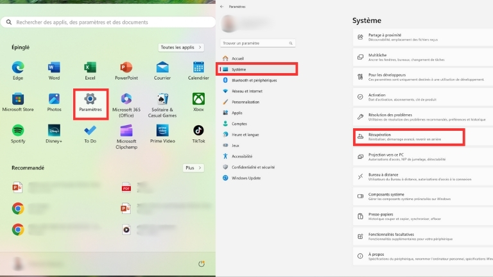Image resolution: width=493 pixels, height=277 pixels.
Task: Click the Plus button under Recommandé
Action: coord(193,167)
